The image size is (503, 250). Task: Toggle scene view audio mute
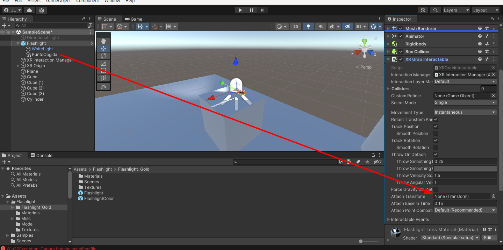321,26
